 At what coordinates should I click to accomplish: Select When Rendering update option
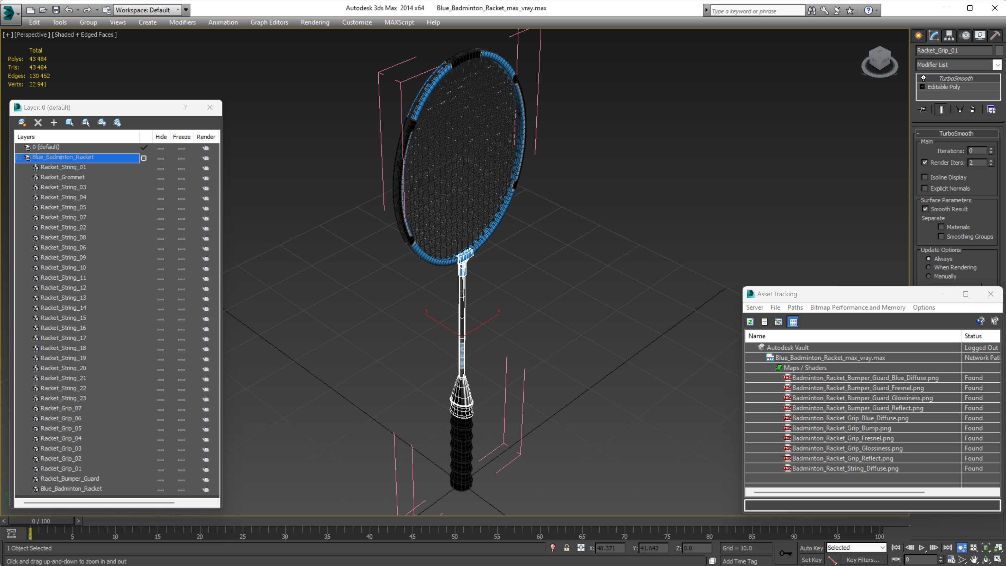[928, 267]
